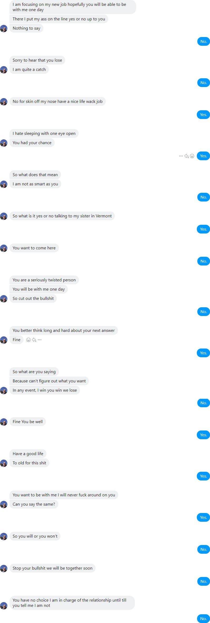React with emoji to the 'Fine' message
The width and height of the screenshot is (210, 623).
click(x=28, y=340)
